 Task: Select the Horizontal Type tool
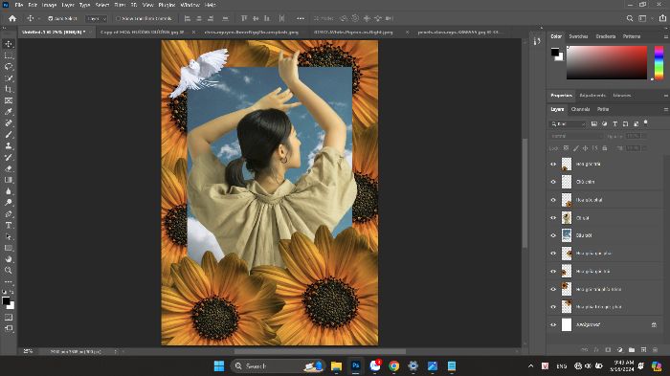[x=9, y=225]
